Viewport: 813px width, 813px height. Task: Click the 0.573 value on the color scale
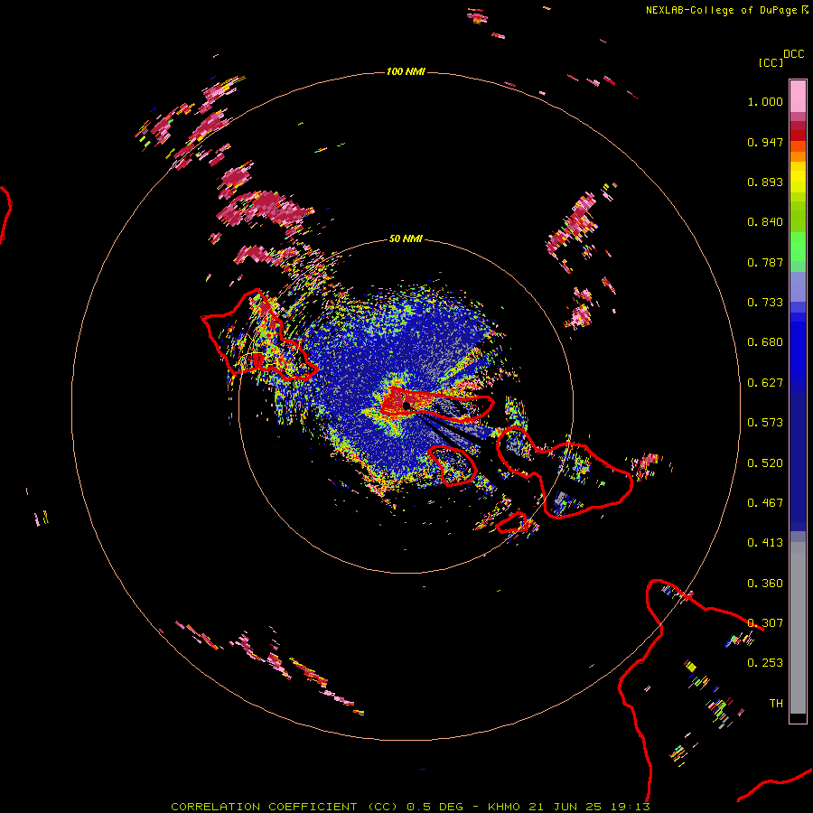coord(765,423)
